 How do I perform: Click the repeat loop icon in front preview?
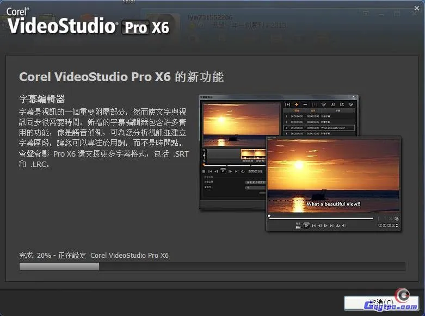[x=338, y=225]
